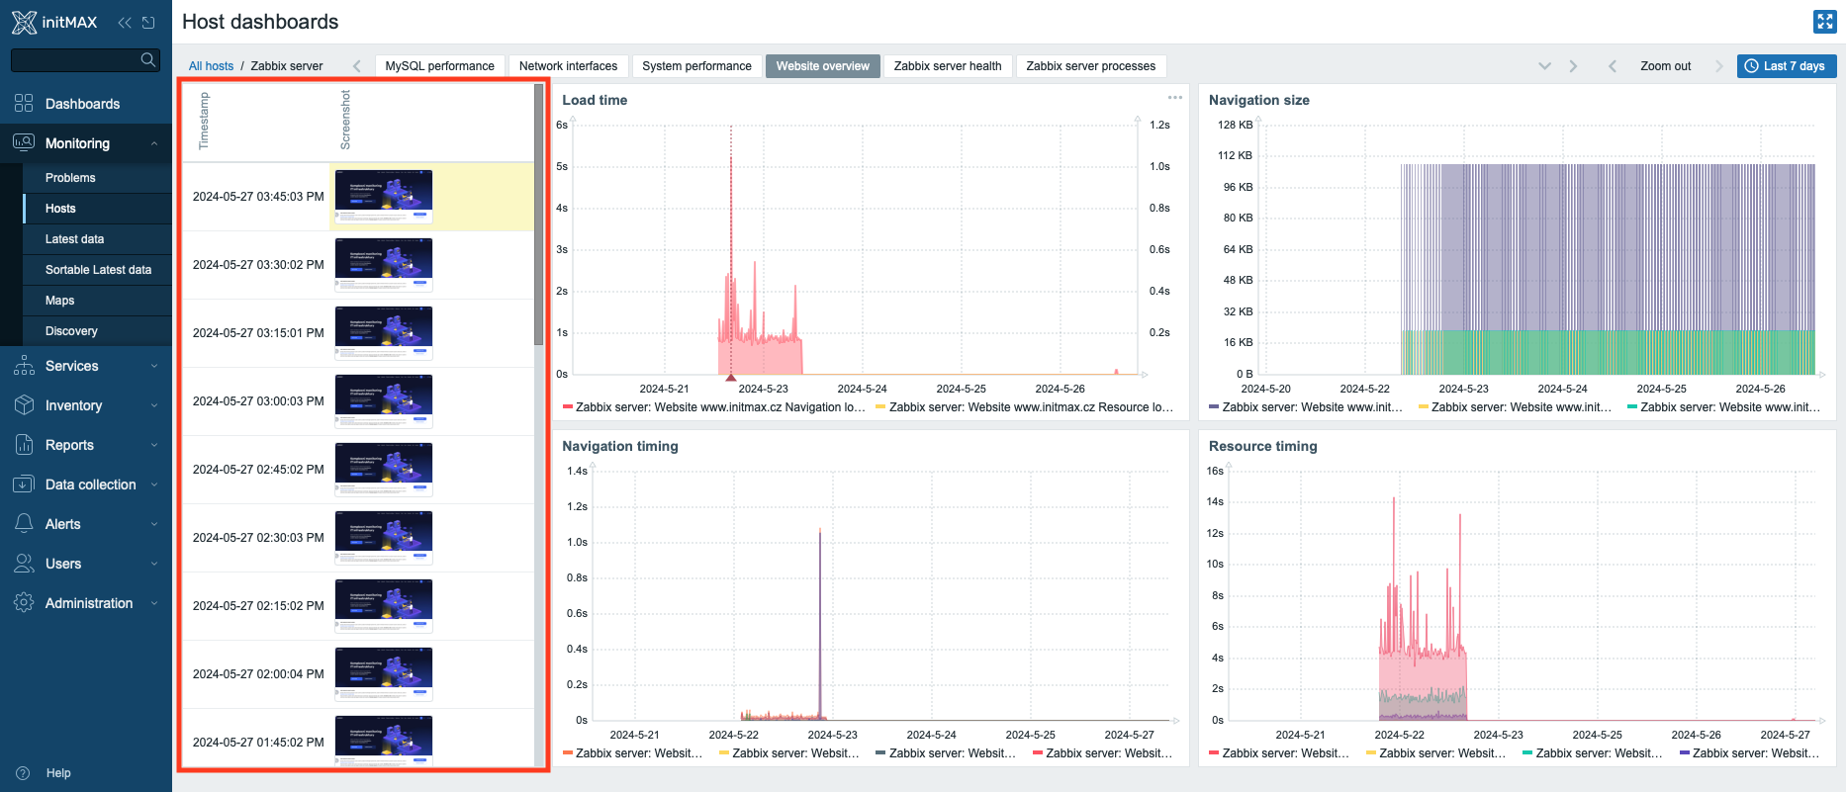Click the Screenshot column header
Screen dimensions: 1846x792
pos(345,120)
